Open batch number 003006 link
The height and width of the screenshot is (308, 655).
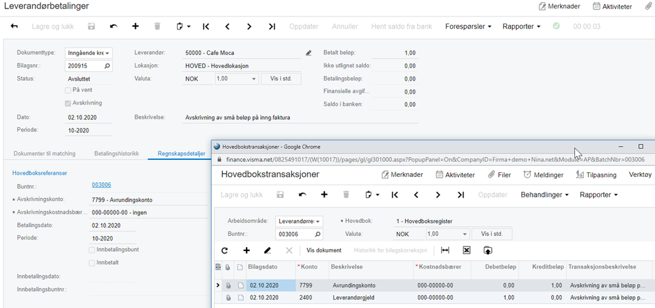(101, 185)
